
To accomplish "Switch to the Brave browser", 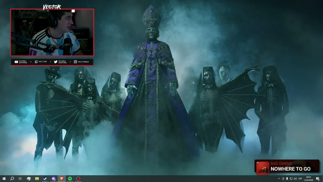I will click(62, 179).
